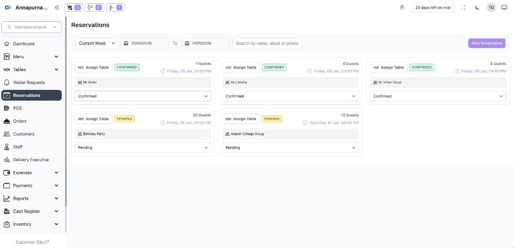Enter fullscreen using the expand icon
514x248 pixels.
tap(463, 7)
